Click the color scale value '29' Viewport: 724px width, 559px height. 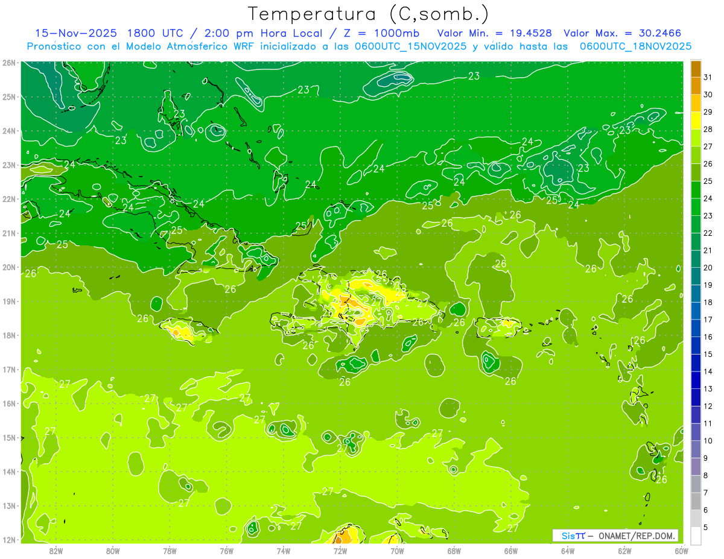pos(708,112)
